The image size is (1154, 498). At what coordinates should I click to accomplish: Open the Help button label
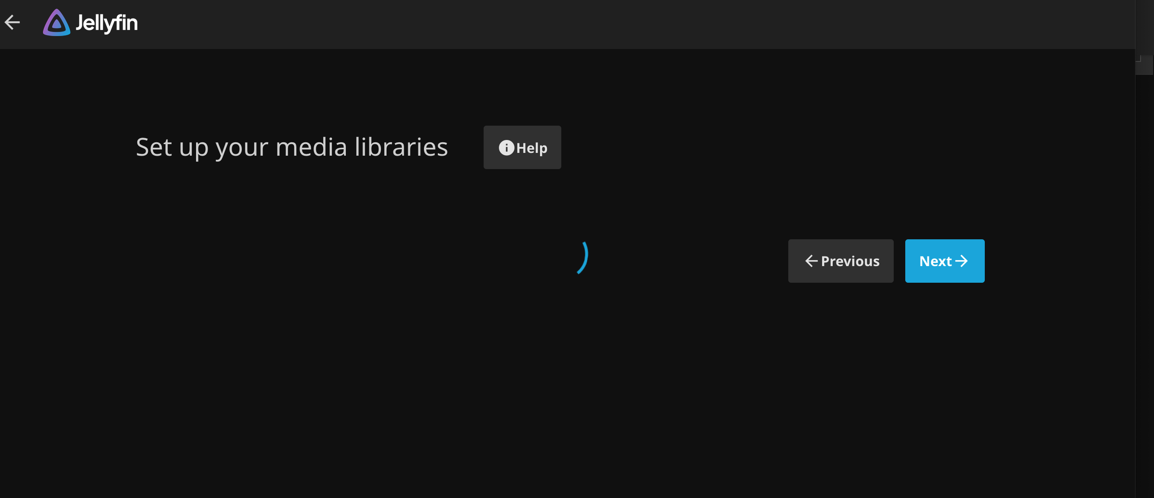[532, 148]
